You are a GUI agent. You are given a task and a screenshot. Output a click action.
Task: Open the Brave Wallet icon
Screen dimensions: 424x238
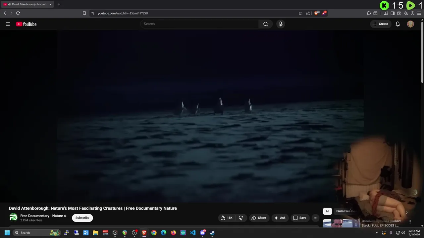399,13
